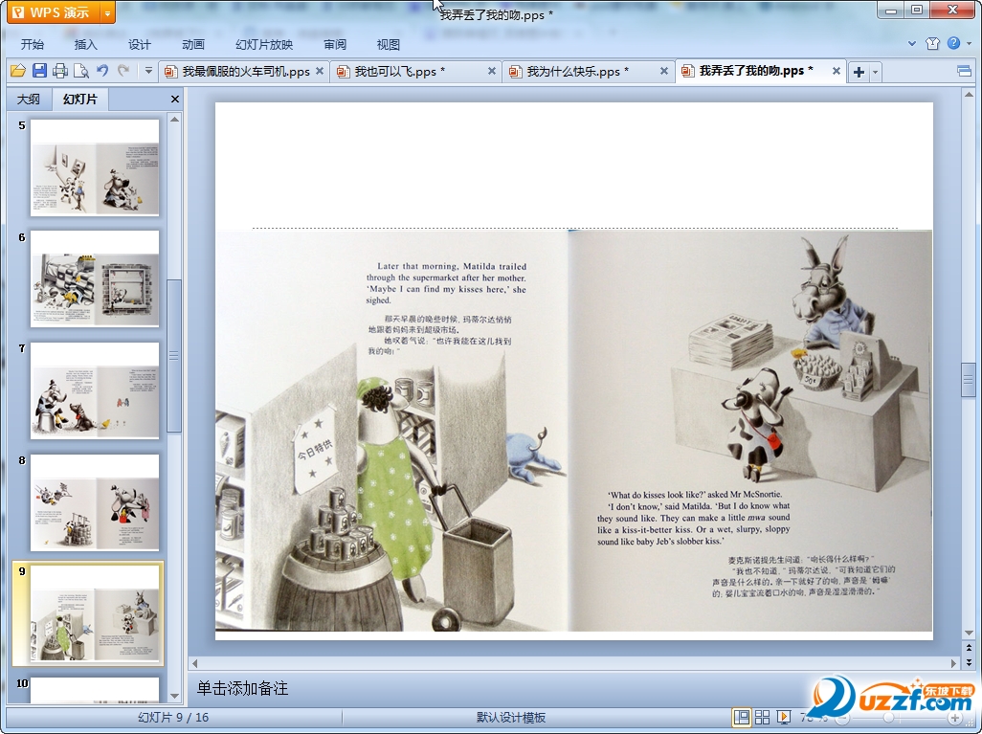
Task: Open the 幻灯片放映 menu tab
Action: (264, 44)
